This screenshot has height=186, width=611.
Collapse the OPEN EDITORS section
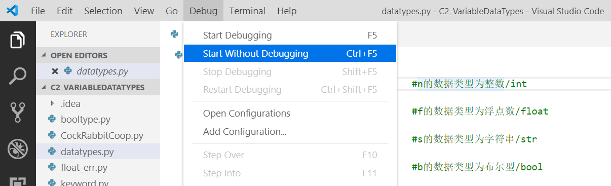pyautogui.click(x=98, y=55)
